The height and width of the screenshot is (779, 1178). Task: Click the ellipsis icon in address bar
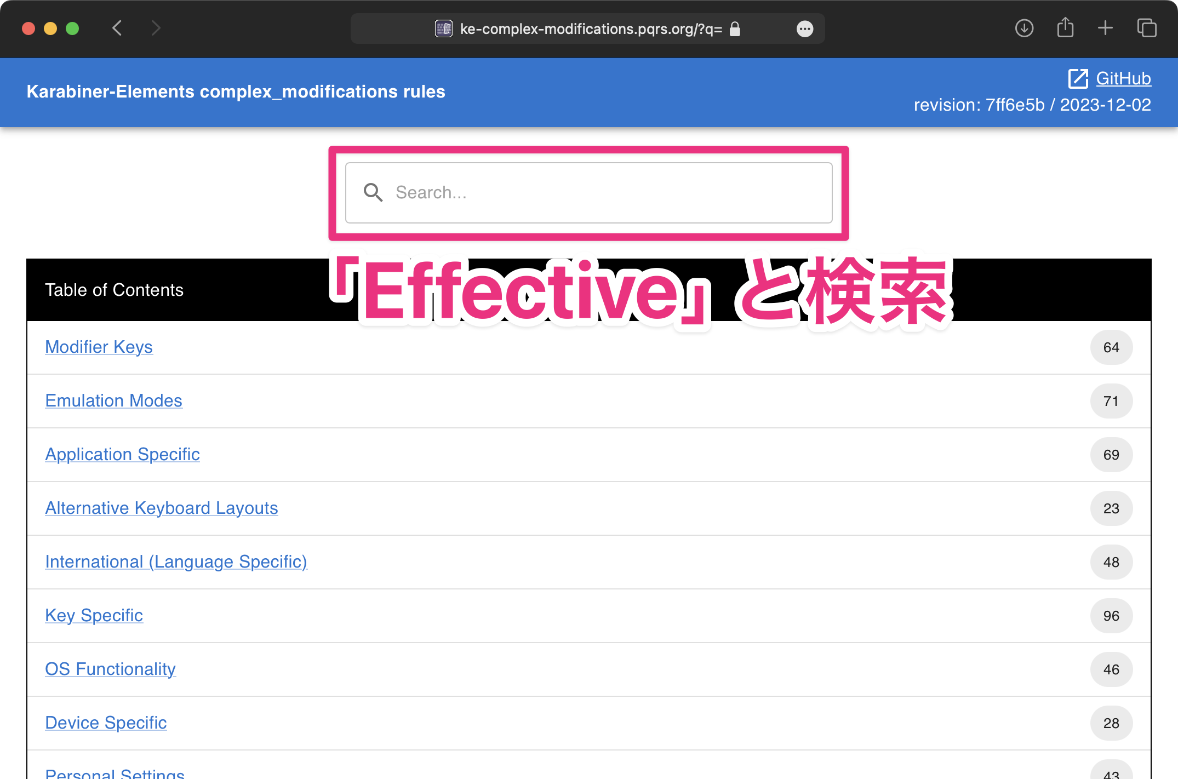(804, 29)
